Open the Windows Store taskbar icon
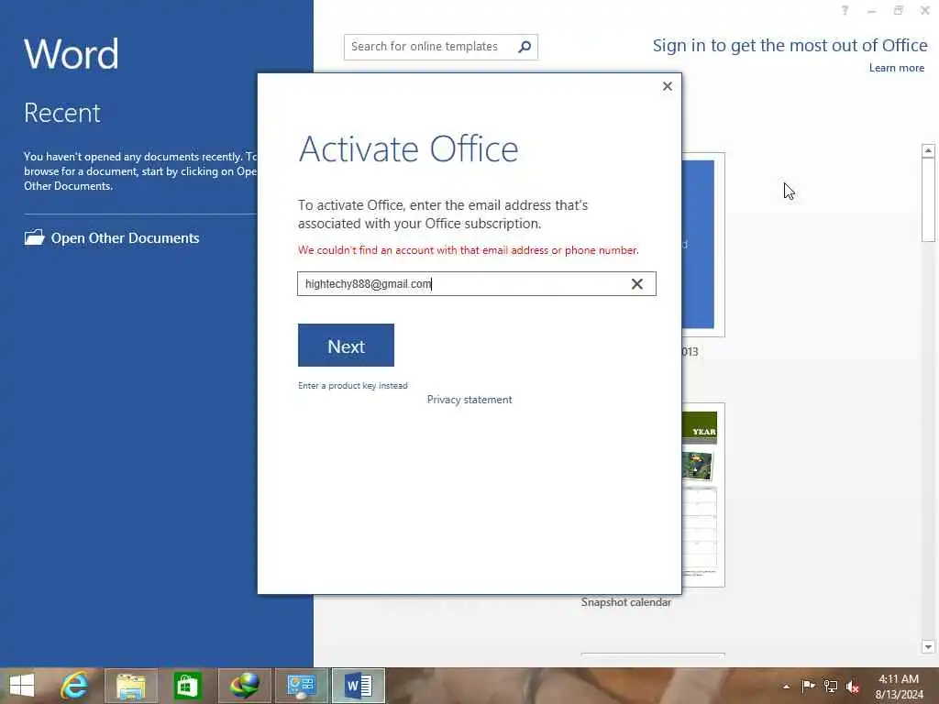 187,686
